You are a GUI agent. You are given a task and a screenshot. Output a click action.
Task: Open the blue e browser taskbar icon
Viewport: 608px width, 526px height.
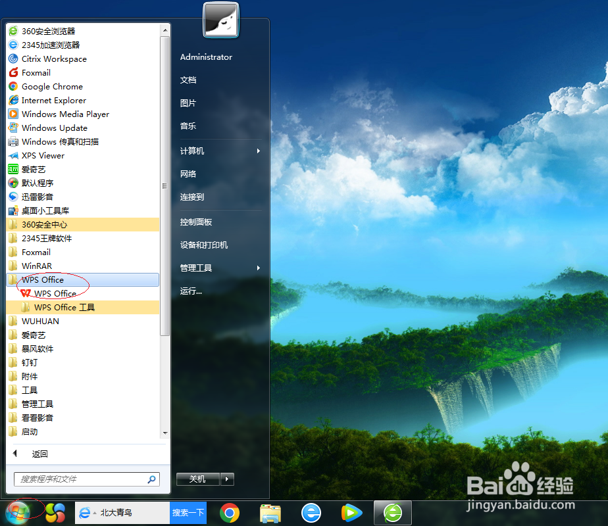point(311,513)
